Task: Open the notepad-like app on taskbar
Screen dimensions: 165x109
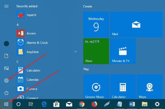Action: [120, 104]
